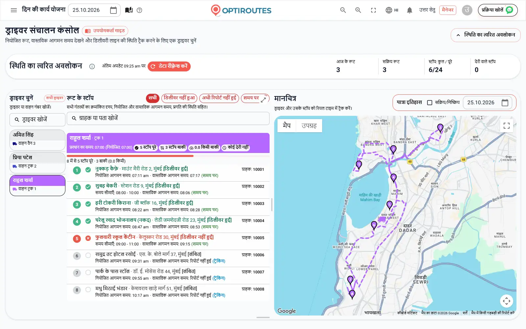The width and height of the screenshot is (526, 329).
Task: Click the ग्राहक या पता खोजें search field
Action: click(168, 118)
